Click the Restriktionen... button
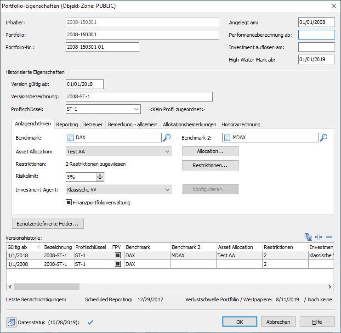The image size is (341, 333). (210, 165)
